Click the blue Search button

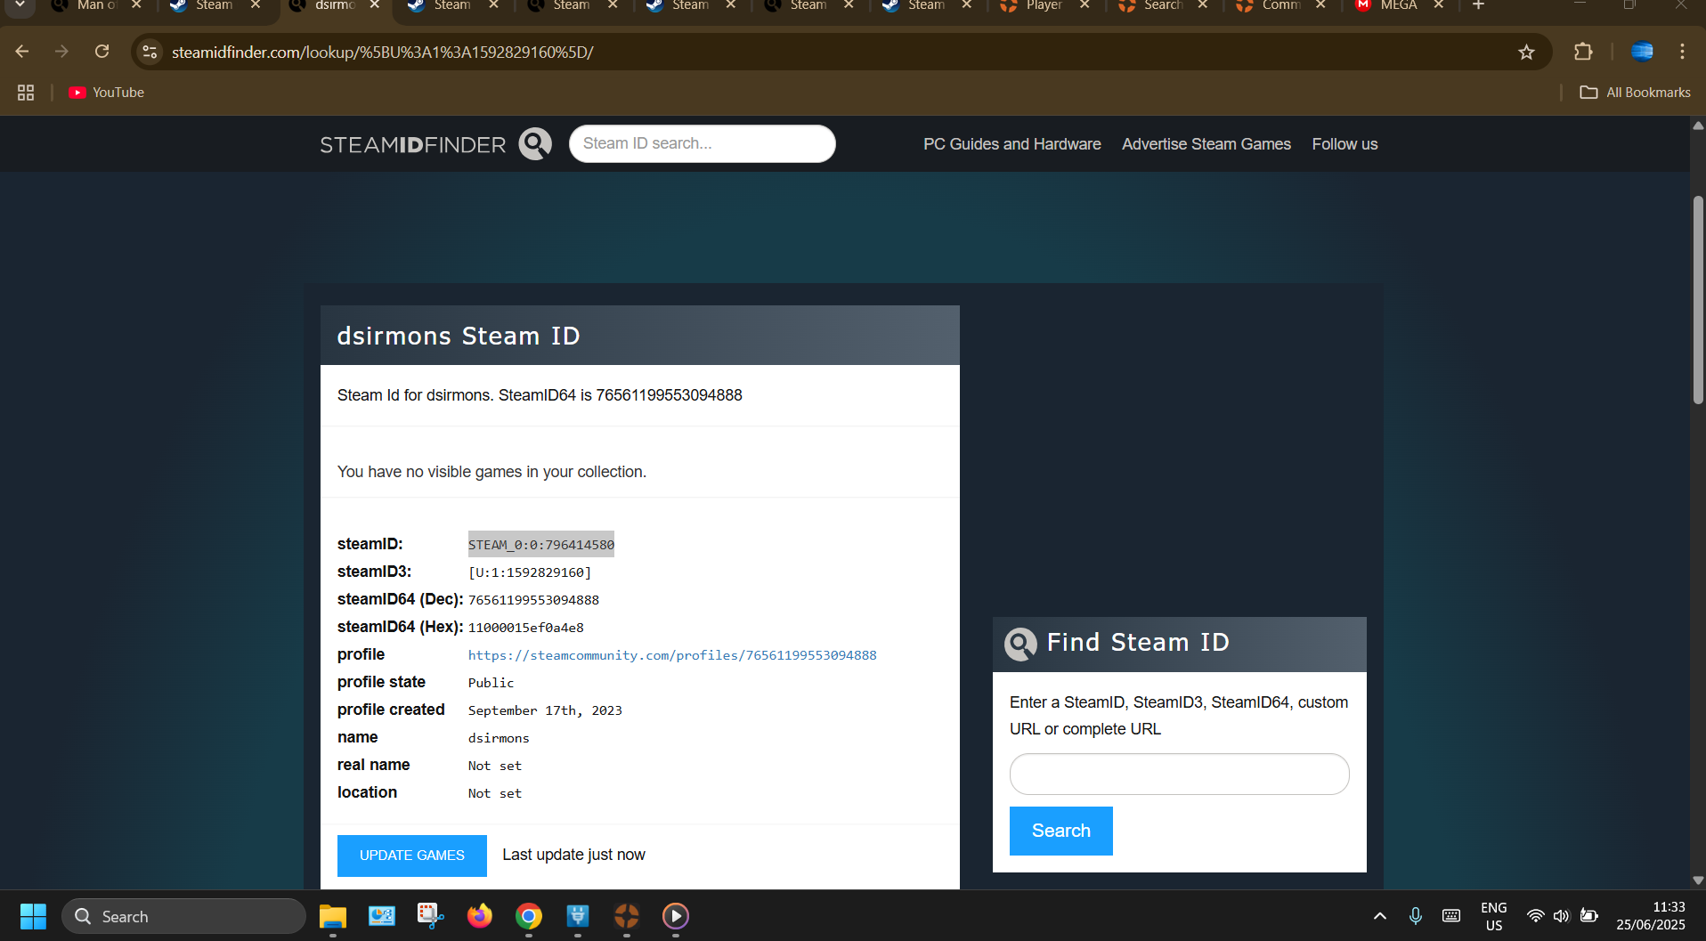1060,831
